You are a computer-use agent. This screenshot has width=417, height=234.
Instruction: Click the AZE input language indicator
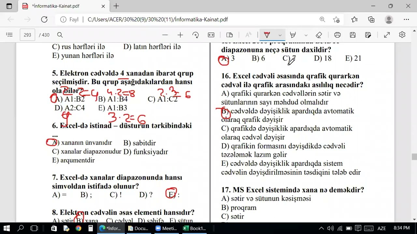[381, 228]
